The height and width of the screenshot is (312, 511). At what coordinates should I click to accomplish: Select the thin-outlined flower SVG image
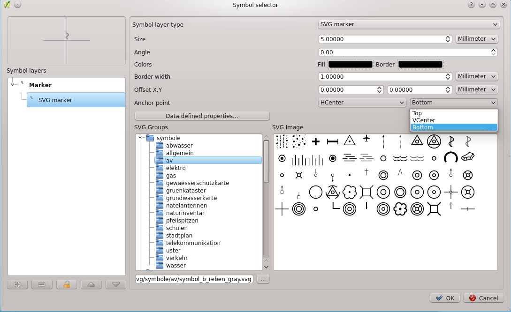click(x=350, y=192)
